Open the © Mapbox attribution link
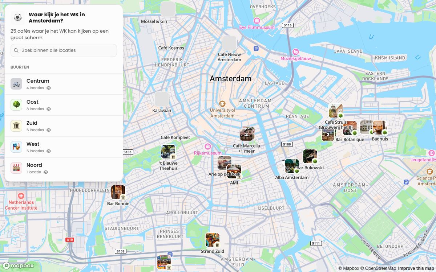This screenshot has width=436, height=272. 349,268
